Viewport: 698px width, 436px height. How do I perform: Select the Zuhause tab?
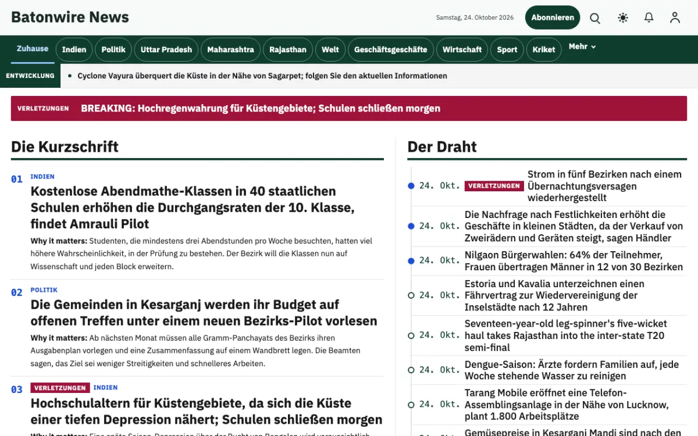pos(33,49)
